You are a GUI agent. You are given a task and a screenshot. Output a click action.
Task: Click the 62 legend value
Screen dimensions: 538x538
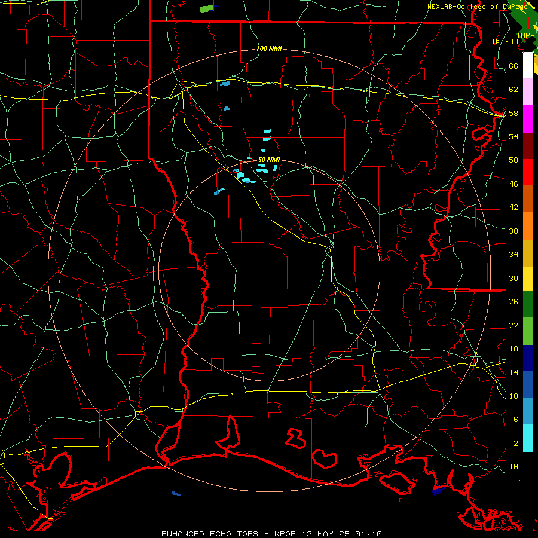click(513, 89)
